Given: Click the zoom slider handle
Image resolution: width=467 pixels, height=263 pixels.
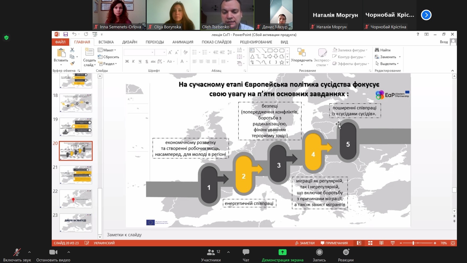Looking at the screenshot, I should pyautogui.click(x=413, y=243).
